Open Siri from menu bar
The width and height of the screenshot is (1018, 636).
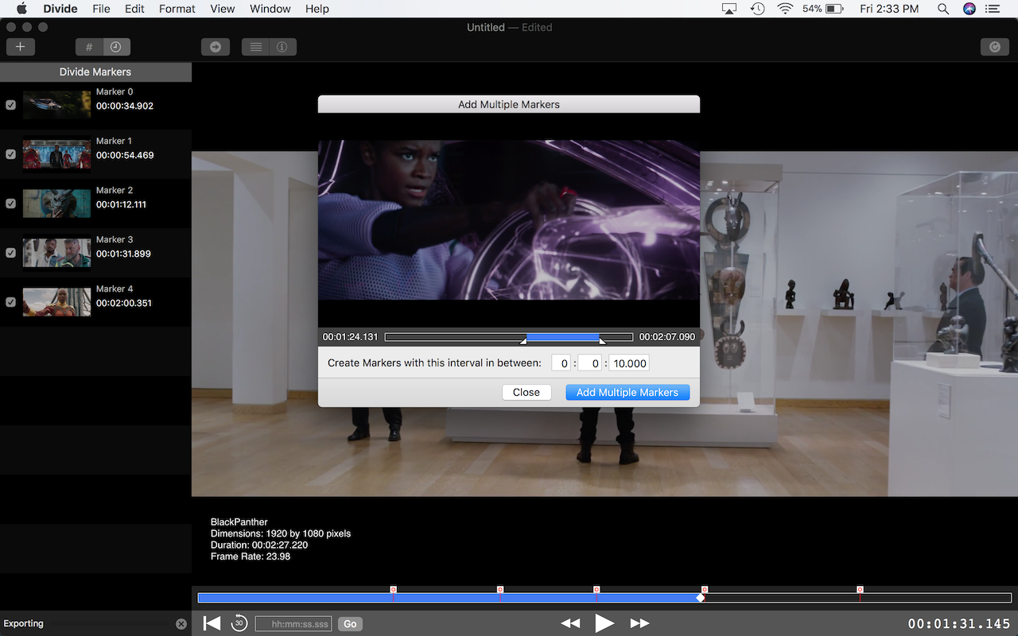pyautogui.click(x=969, y=9)
